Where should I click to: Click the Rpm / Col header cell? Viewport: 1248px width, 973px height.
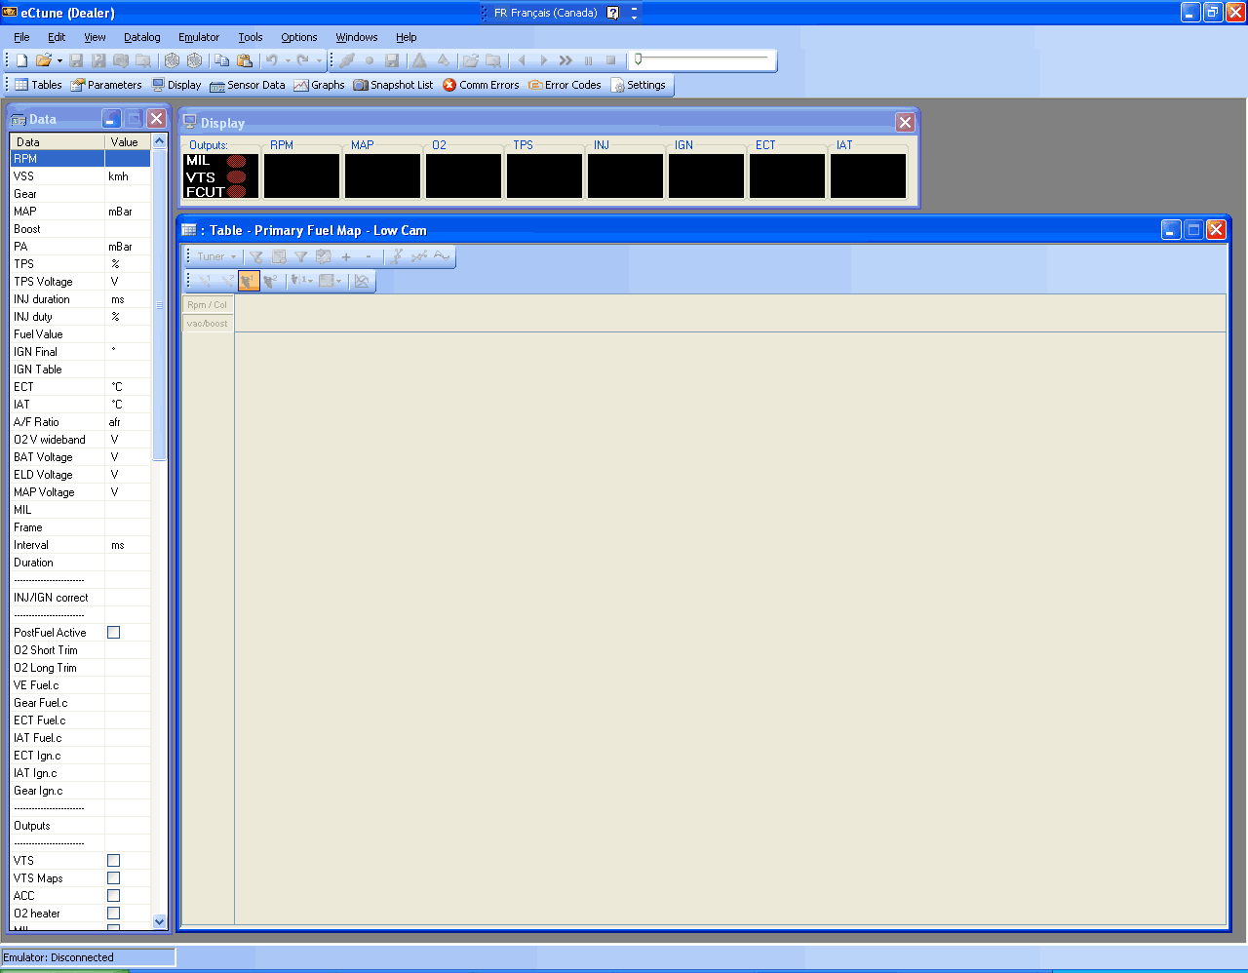(208, 305)
